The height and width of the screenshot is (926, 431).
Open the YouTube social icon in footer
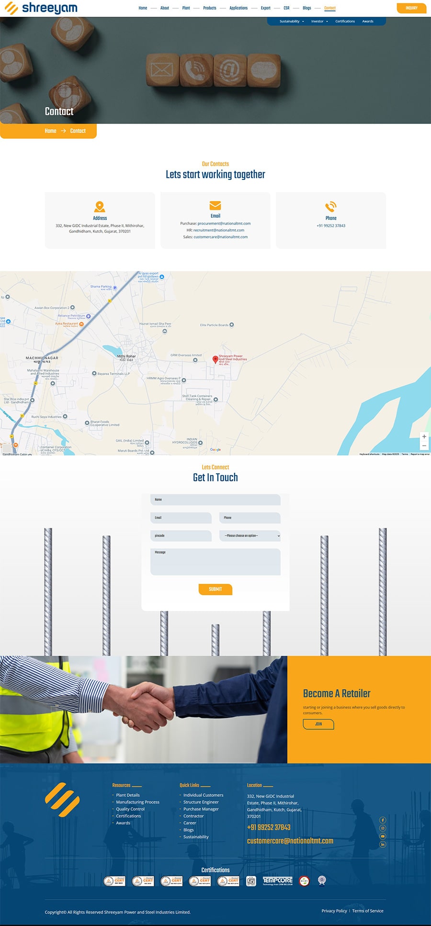383,837
